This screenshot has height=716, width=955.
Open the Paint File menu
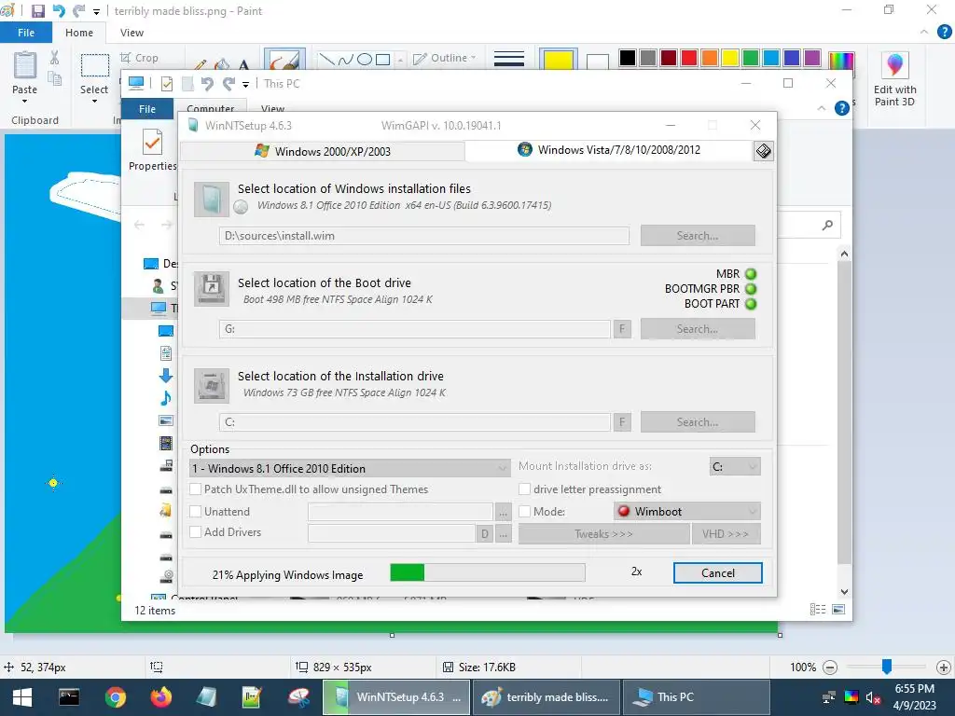25,33
